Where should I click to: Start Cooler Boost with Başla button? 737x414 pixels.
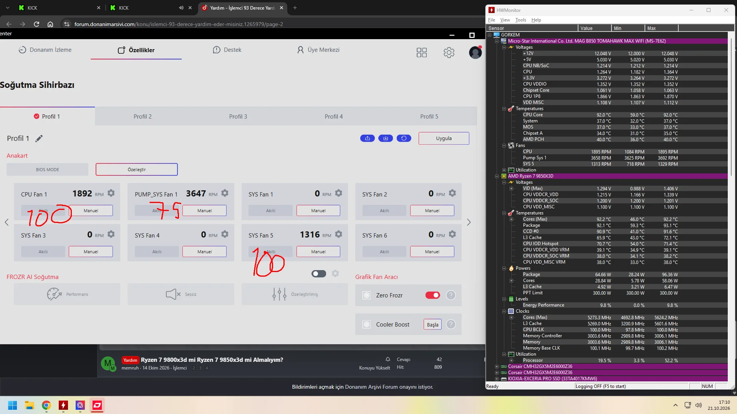[x=432, y=325]
